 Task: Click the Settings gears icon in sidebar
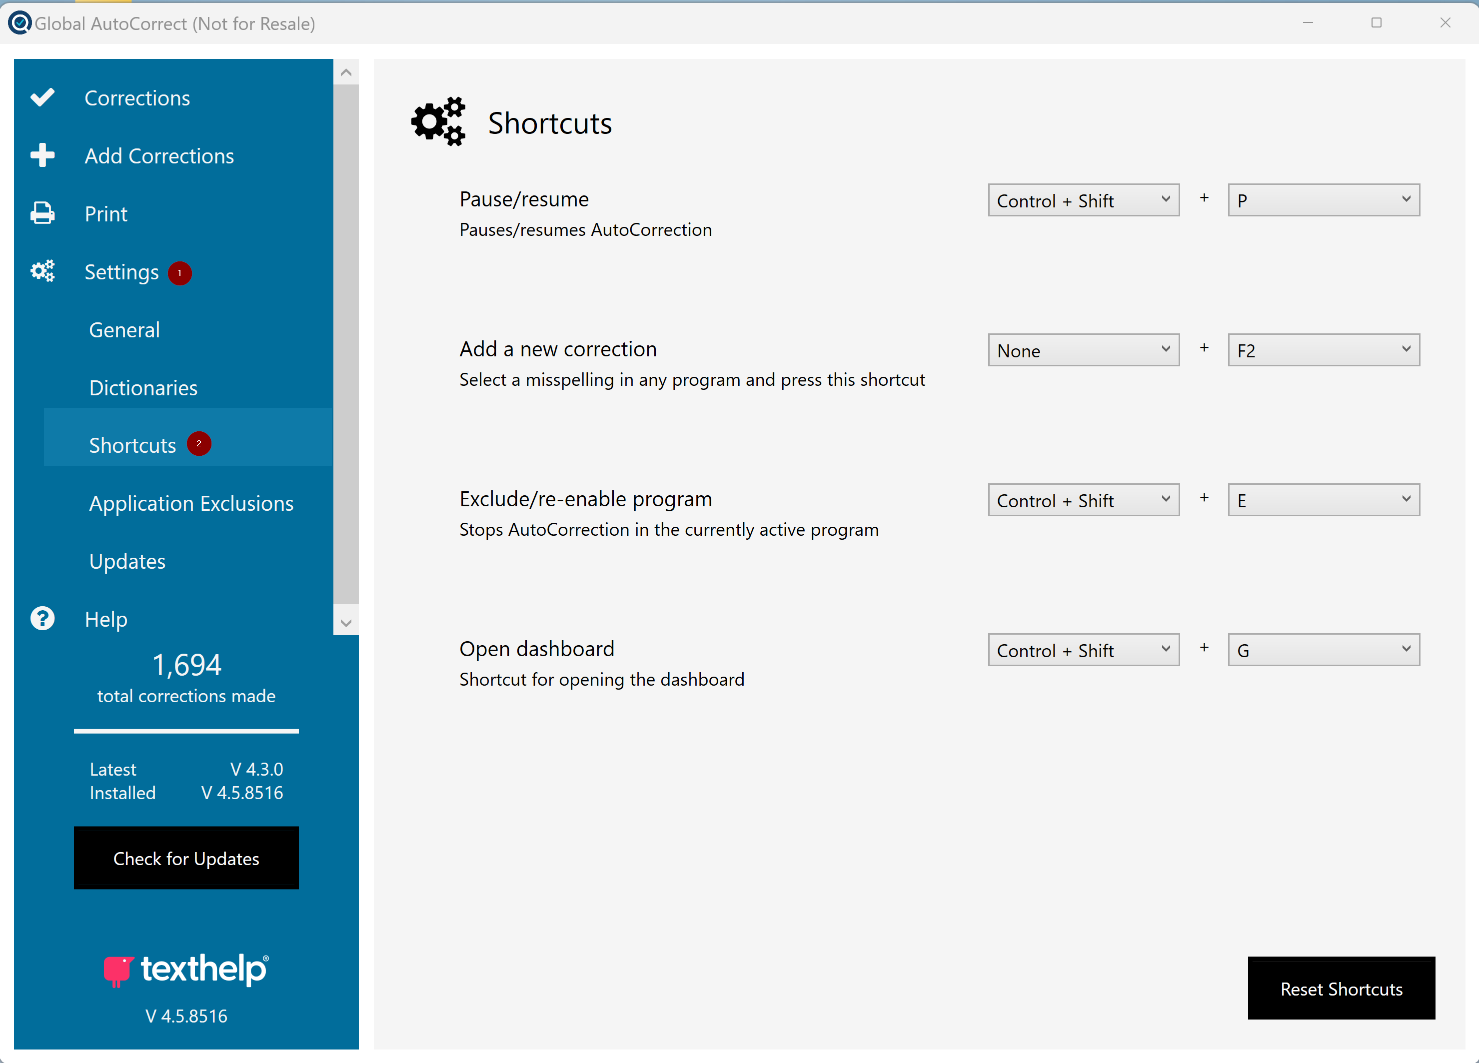point(42,271)
